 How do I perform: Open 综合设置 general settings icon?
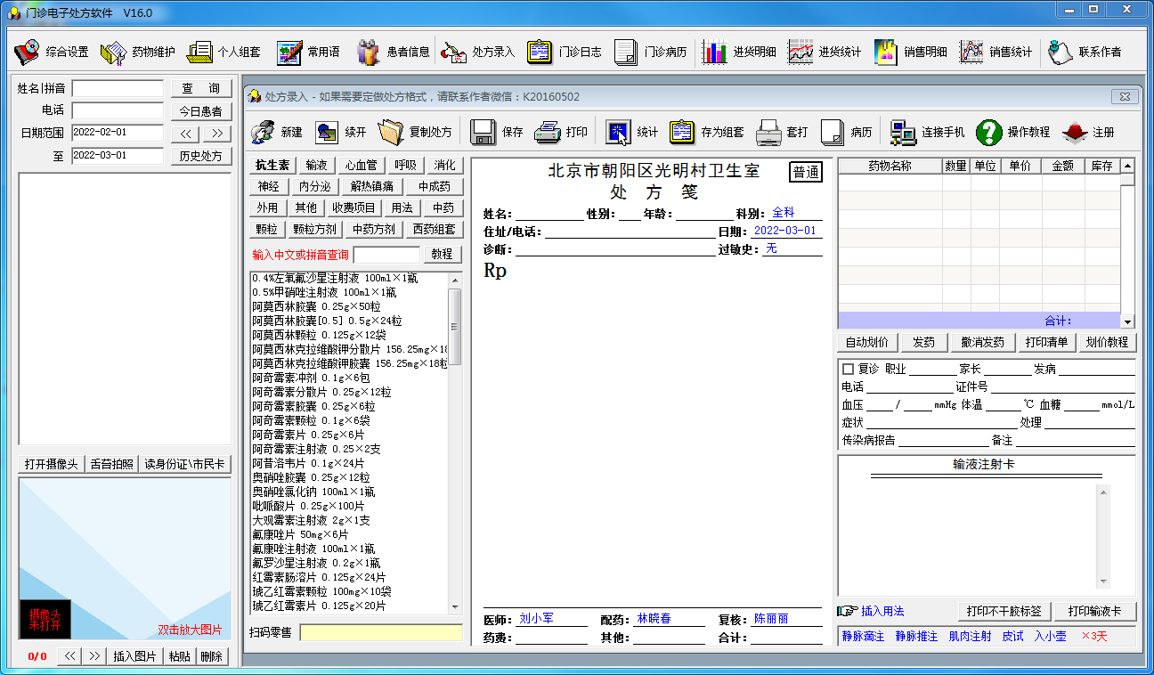[x=52, y=52]
